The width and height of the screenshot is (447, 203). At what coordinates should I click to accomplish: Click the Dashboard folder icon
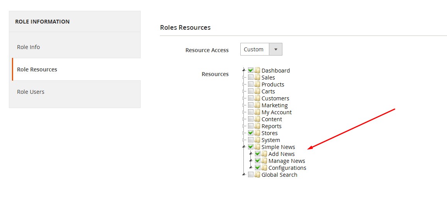coord(257,70)
